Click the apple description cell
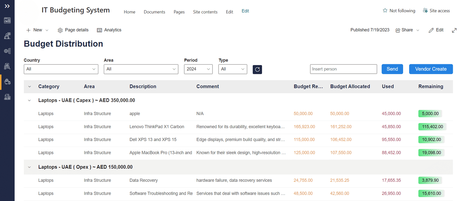 [x=135, y=114]
